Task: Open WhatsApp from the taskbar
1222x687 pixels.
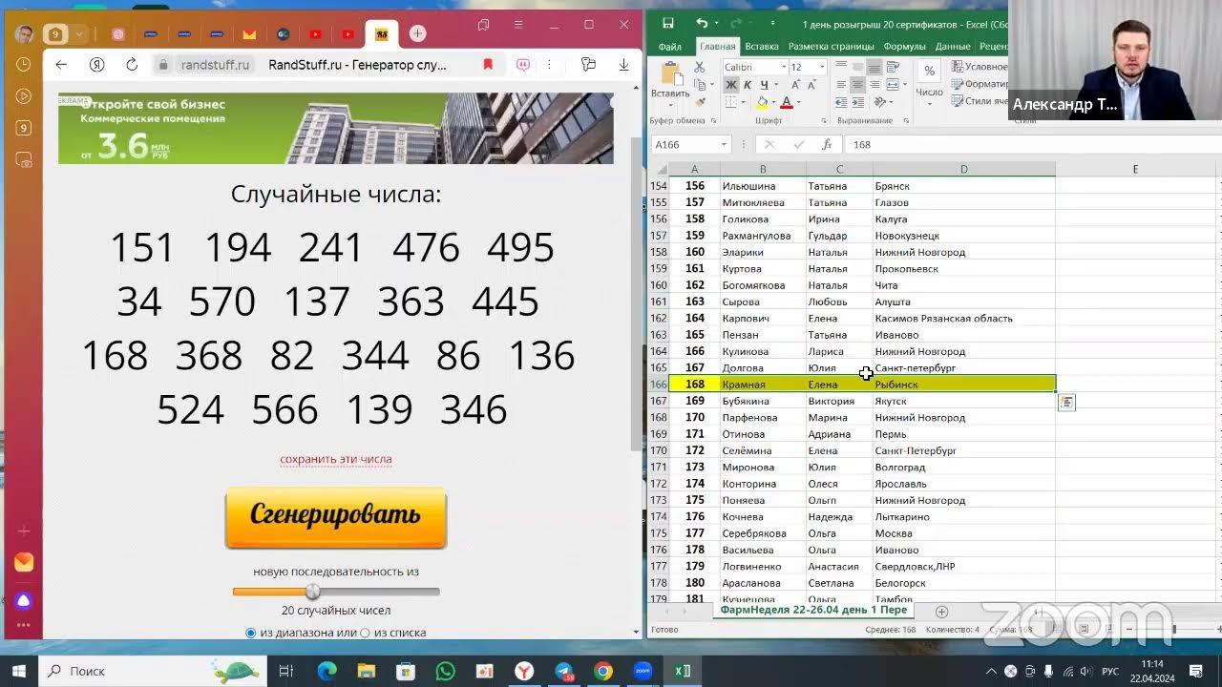Action: coord(445,671)
